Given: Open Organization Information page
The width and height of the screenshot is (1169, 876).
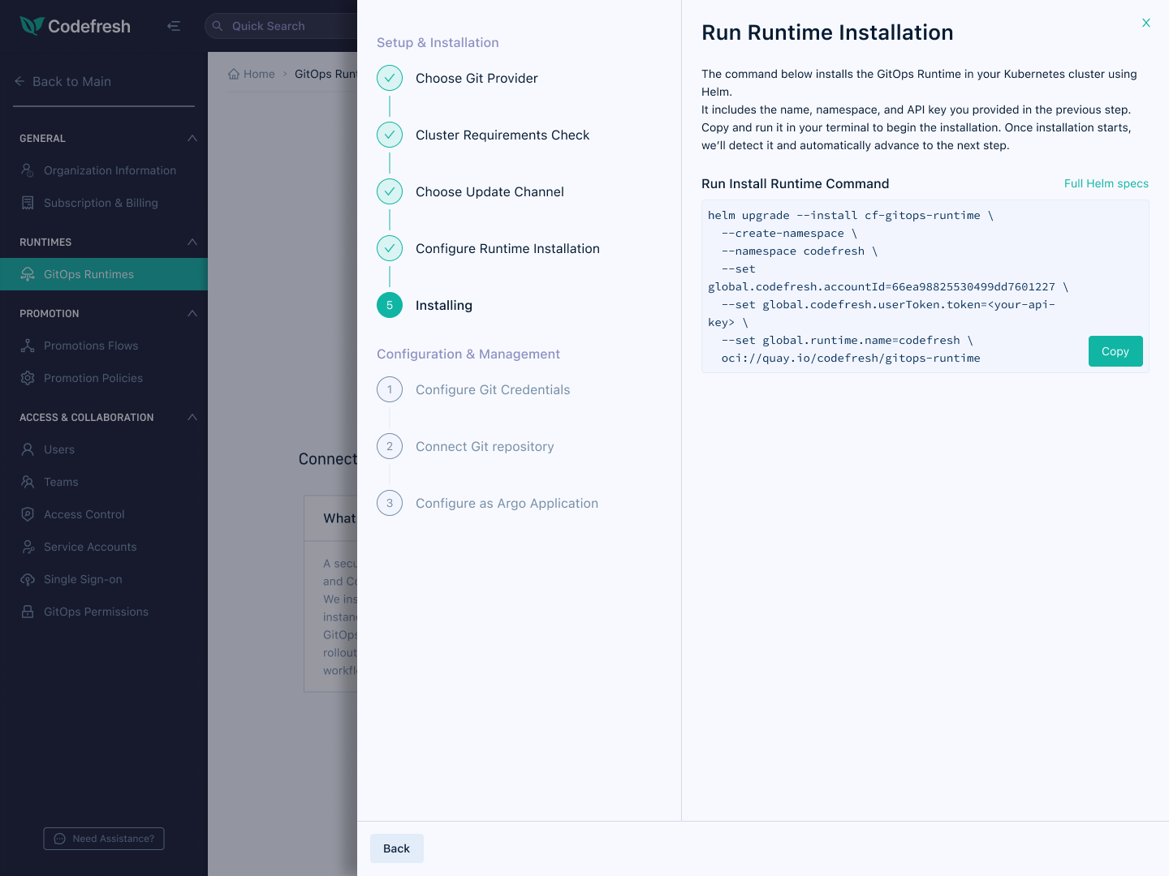Looking at the screenshot, I should click(x=104, y=170).
